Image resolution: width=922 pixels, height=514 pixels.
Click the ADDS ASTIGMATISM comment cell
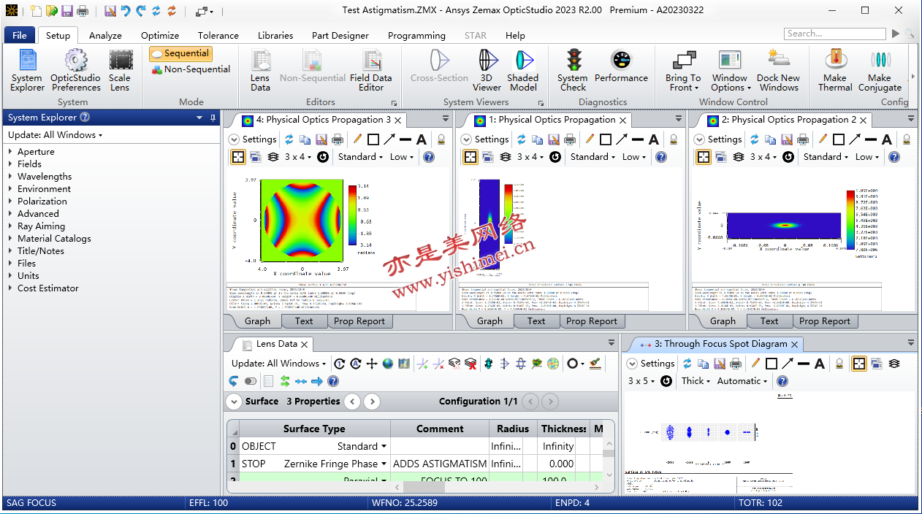point(440,464)
